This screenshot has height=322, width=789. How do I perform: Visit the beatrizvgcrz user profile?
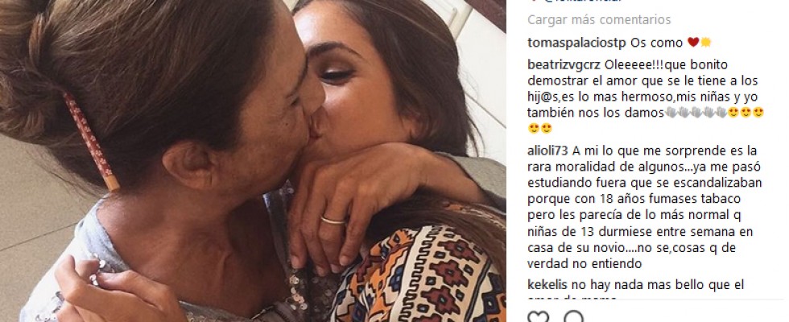click(x=565, y=65)
